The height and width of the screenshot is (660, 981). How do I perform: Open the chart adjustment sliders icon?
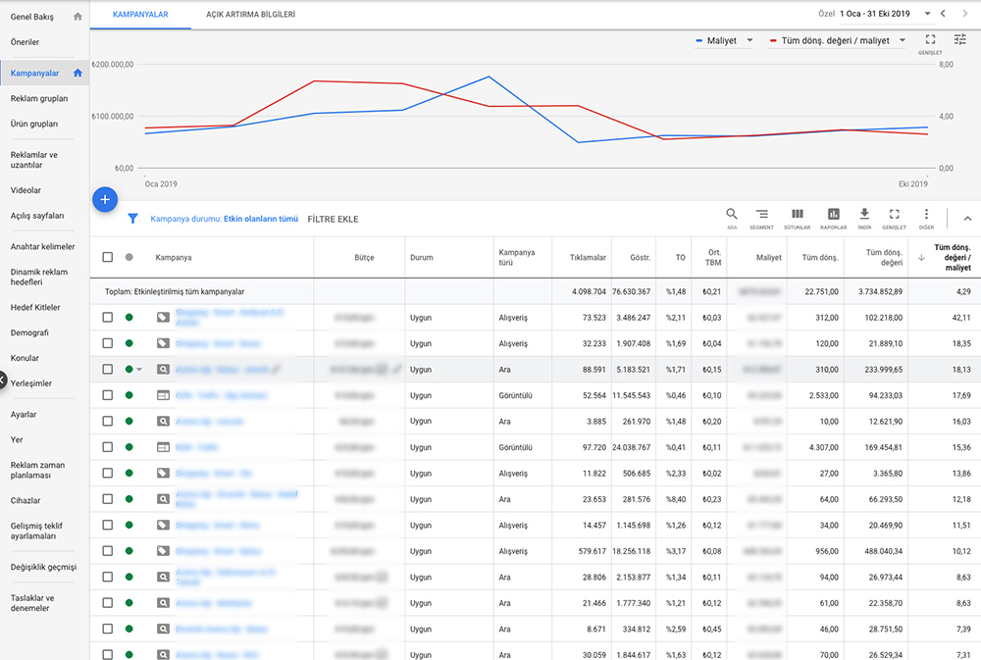[x=959, y=39]
